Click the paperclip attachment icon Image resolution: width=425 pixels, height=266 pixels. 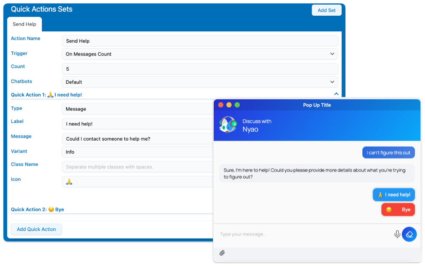222,253
